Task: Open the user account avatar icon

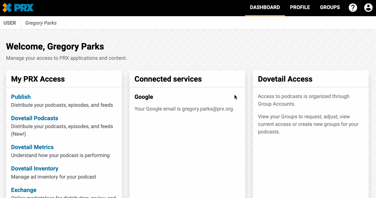Action: point(368,8)
